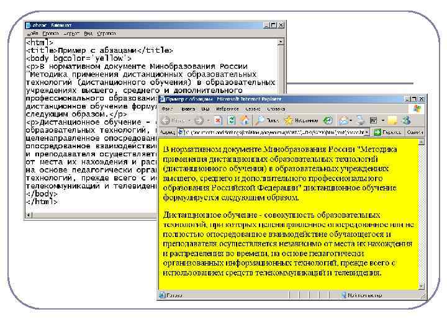Screen dimensions: 447x335
Task: Close the Internet Explorer window
Action: tap(422, 99)
